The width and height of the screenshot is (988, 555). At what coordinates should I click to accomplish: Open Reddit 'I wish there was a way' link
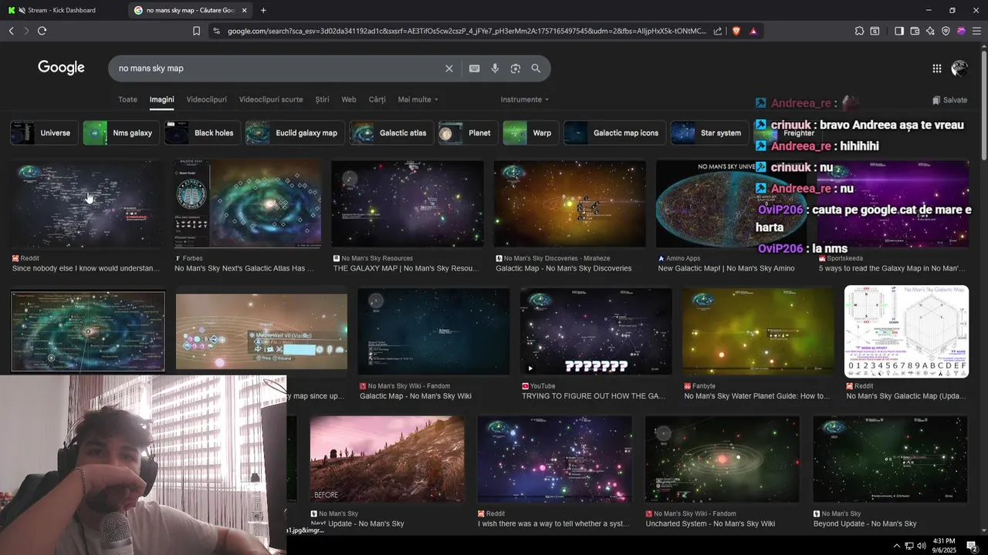click(x=554, y=524)
